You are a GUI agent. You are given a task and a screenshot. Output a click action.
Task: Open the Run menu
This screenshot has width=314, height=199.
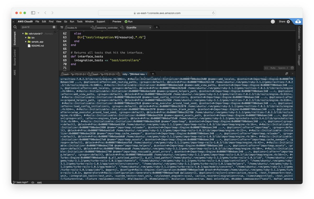pos(72,22)
